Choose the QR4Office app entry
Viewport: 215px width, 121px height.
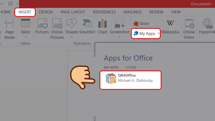point(130,80)
